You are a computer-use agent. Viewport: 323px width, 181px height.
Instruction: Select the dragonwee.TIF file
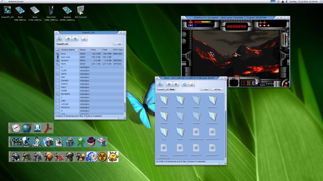pyautogui.click(x=180, y=150)
